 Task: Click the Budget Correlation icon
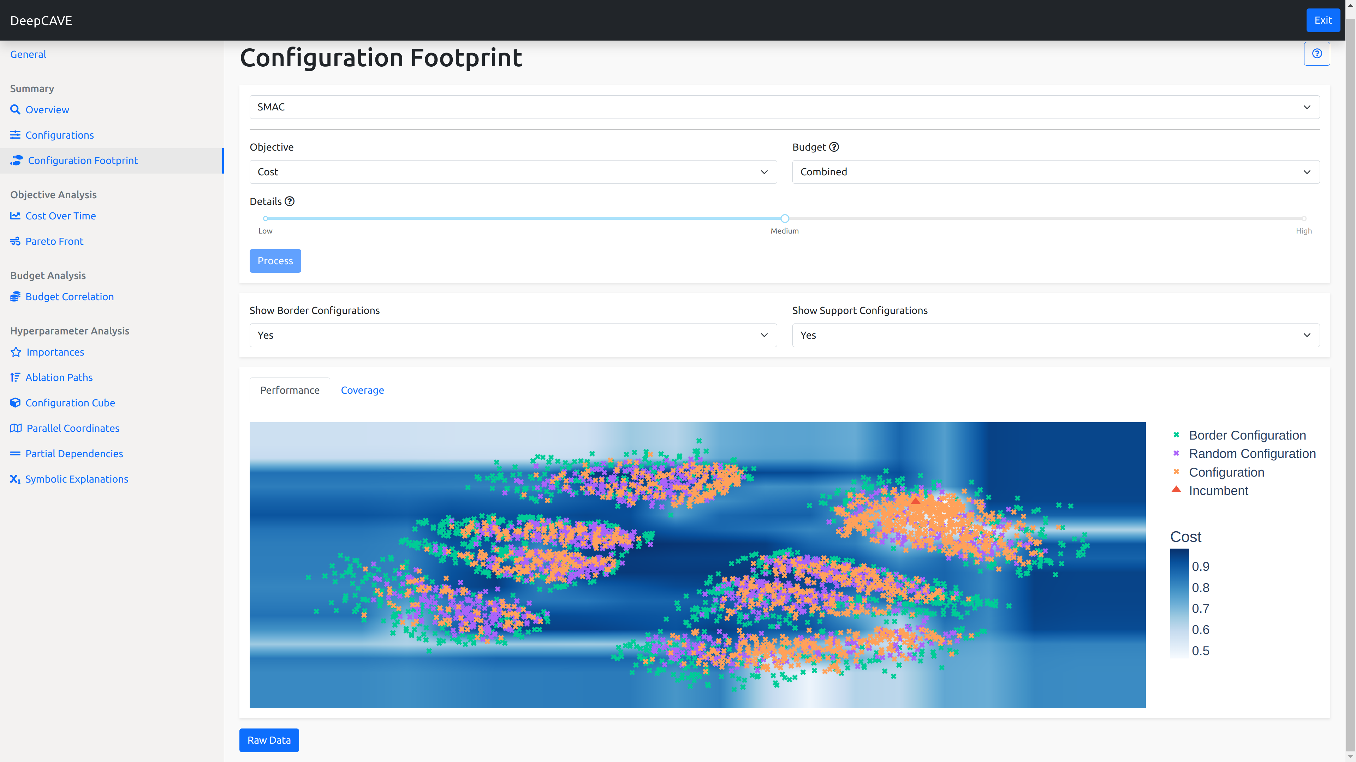[x=16, y=296]
